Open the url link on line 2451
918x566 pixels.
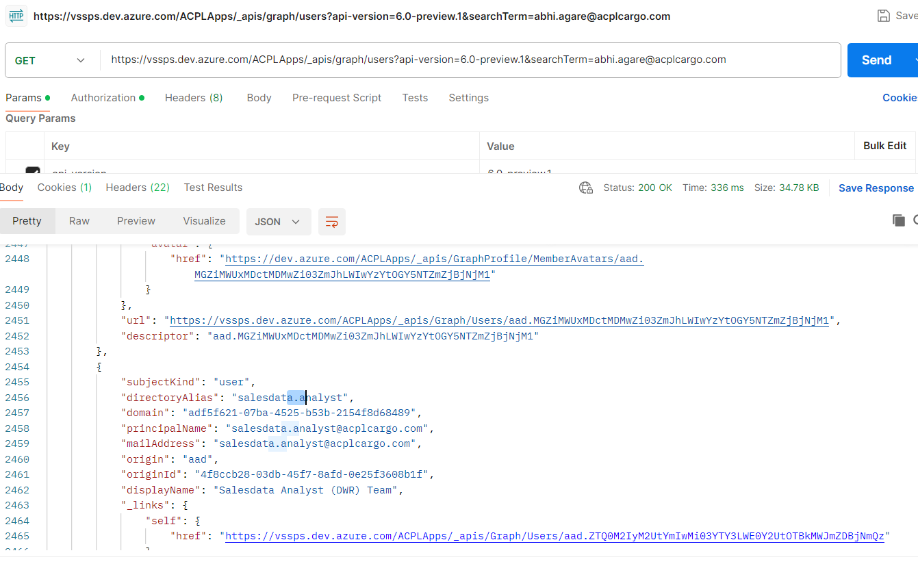click(x=499, y=320)
